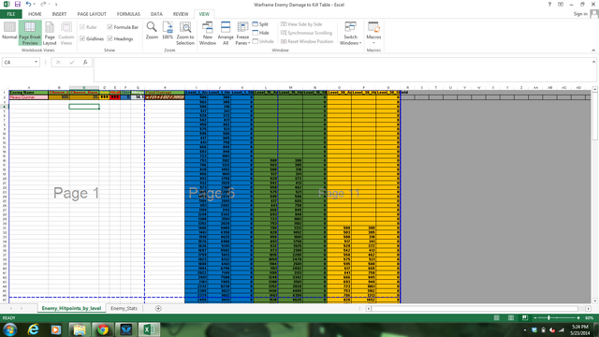Select Page Break Preview view
The width and height of the screenshot is (599, 337).
point(30,34)
